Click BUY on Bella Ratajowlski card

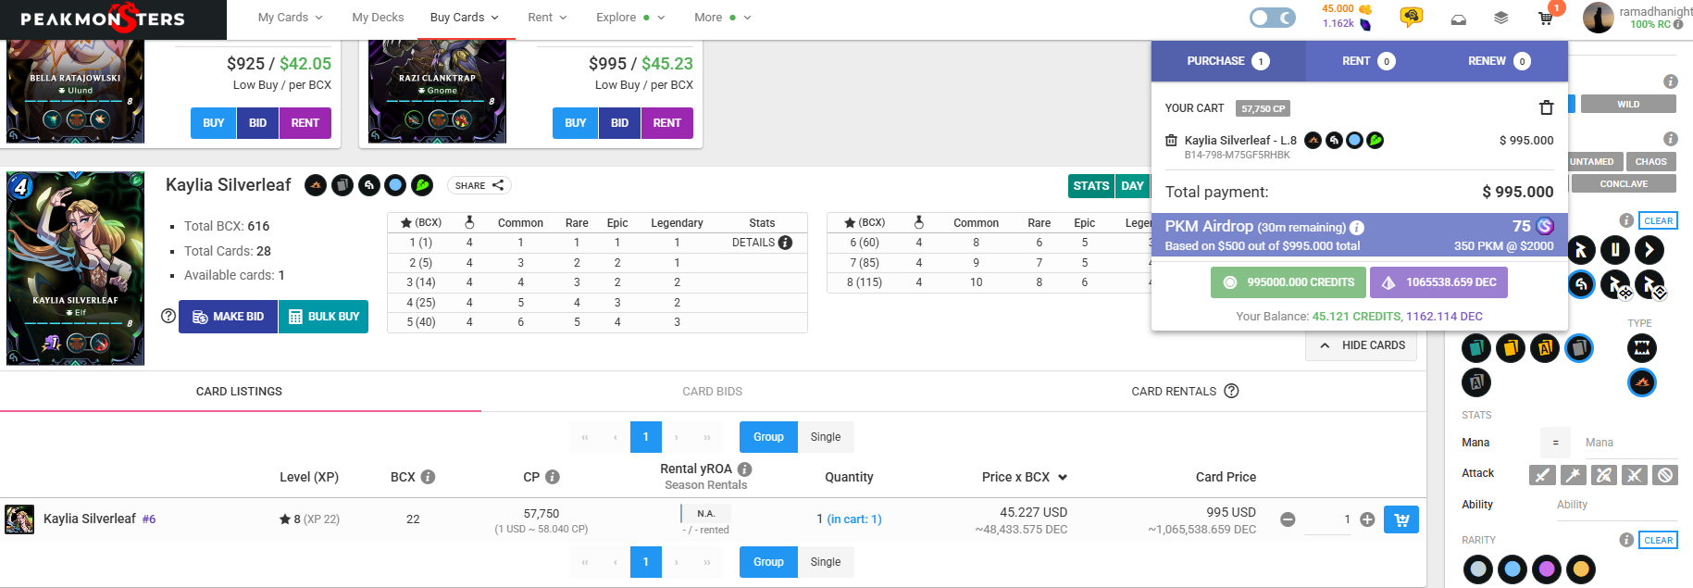coord(214,123)
